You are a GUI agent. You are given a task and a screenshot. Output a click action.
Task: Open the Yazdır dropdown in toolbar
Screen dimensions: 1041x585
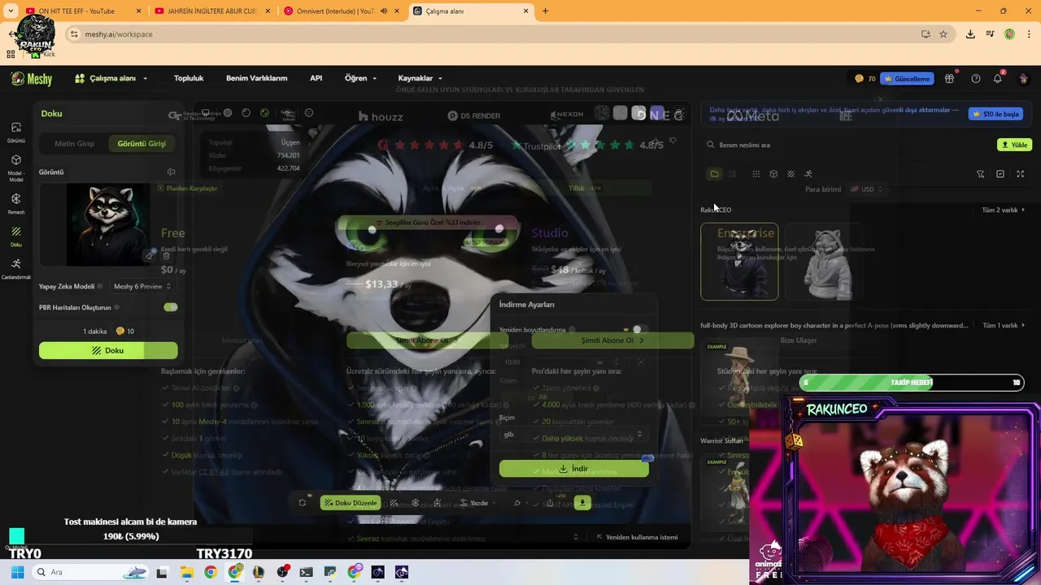[x=479, y=503]
